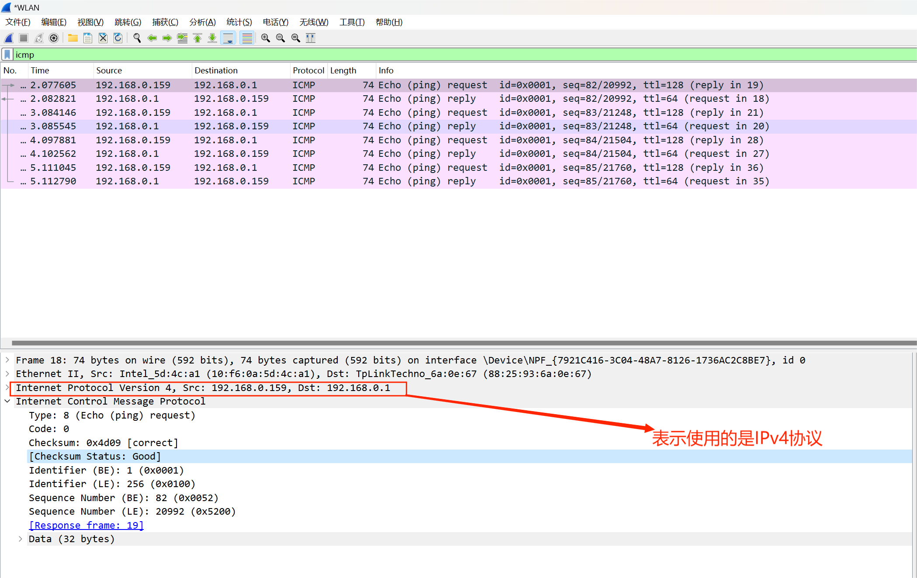Save this capture file
This screenshot has height=578, width=917.
click(88, 38)
